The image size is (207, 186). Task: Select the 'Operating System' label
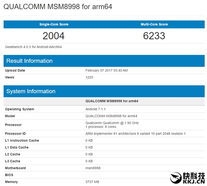[x=20, y=109]
